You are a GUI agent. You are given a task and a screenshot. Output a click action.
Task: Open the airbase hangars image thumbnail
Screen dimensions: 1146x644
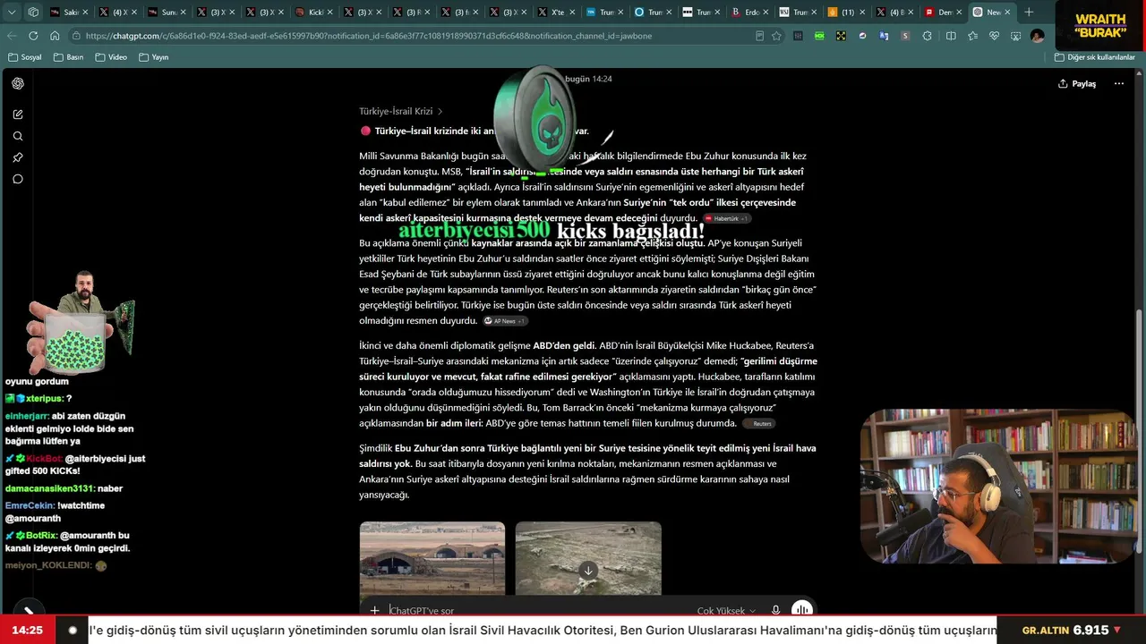click(432, 559)
